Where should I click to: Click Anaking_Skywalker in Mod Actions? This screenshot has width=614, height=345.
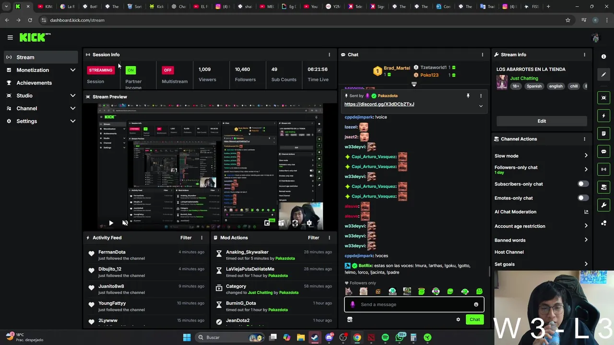tap(247, 252)
